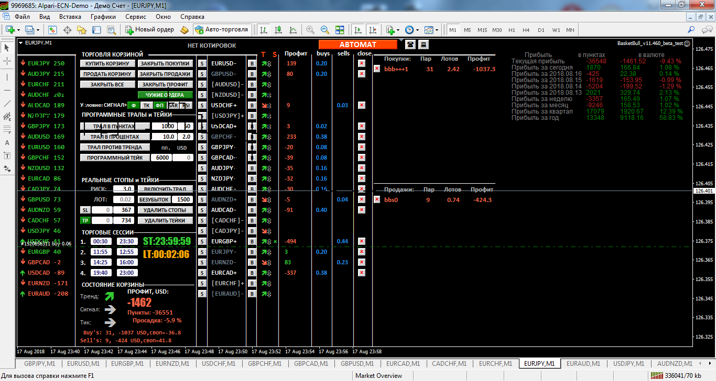Click the ПРОГРАММНЫЙ ТЕЙК value field 6000
Viewport: 716px width, 381px height.
162,158
